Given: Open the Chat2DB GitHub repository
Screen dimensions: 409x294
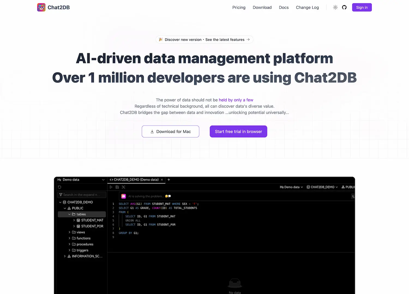Looking at the screenshot, I should pos(344,7).
